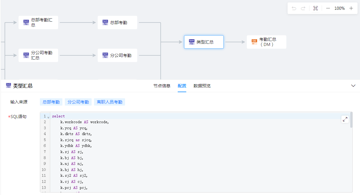Zoom out using the minus icon
The height and width of the screenshot is (195, 360).
tap(328, 8)
